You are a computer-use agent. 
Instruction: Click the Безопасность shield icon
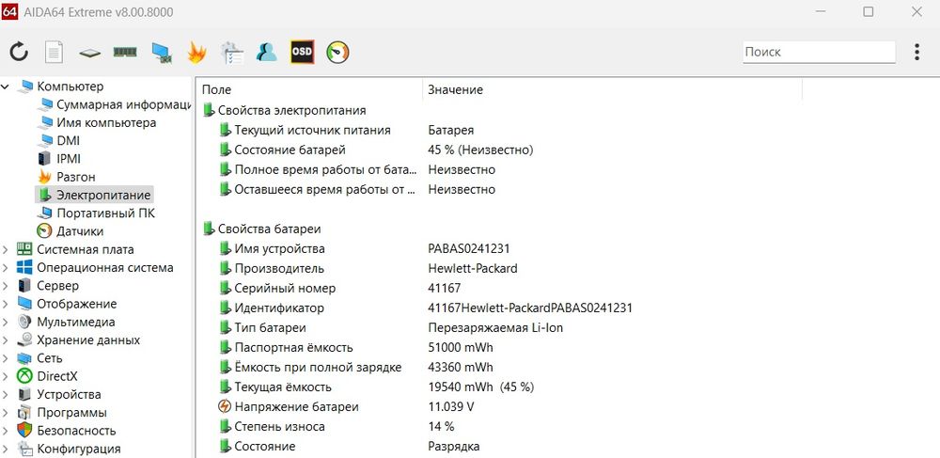point(24,431)
